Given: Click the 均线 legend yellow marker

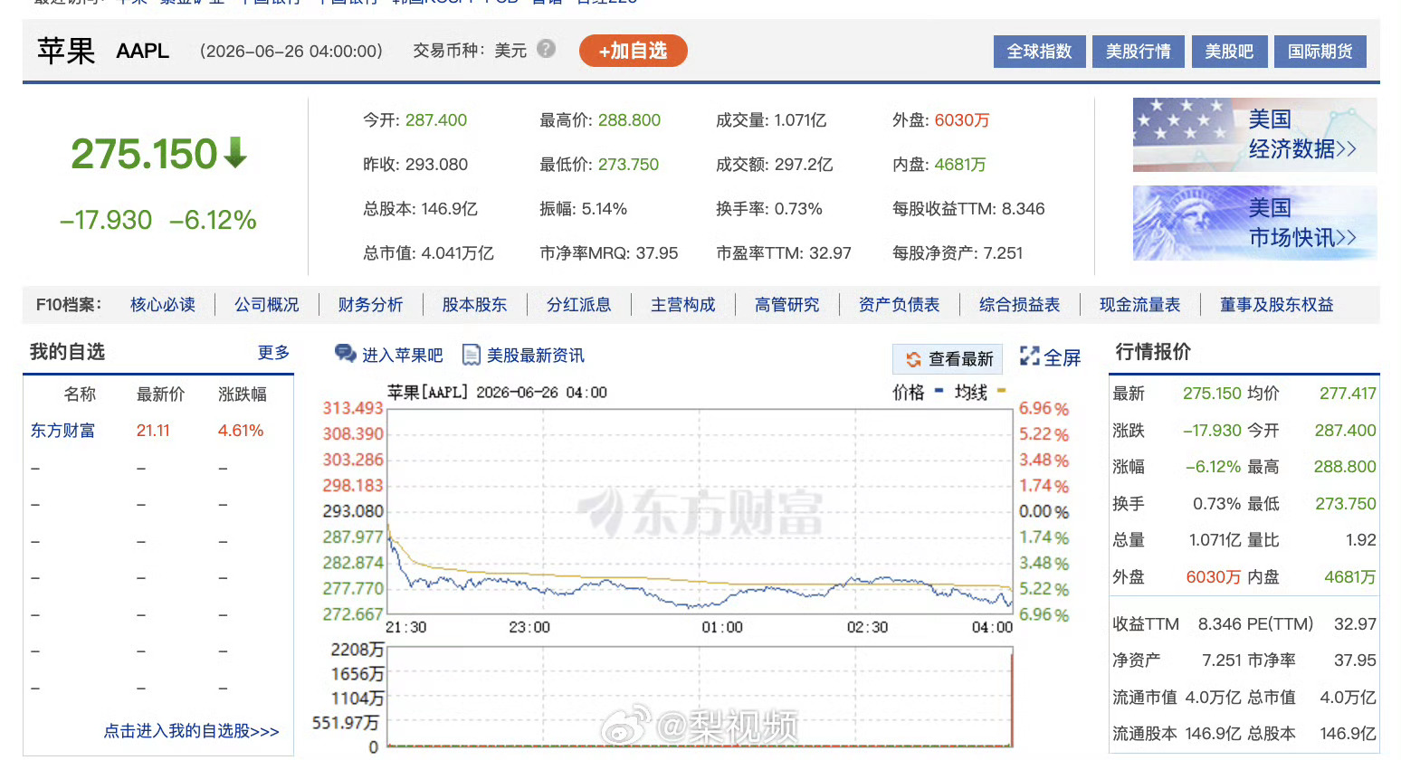Looking at the screenshot, I should [x=1001, y=392].
